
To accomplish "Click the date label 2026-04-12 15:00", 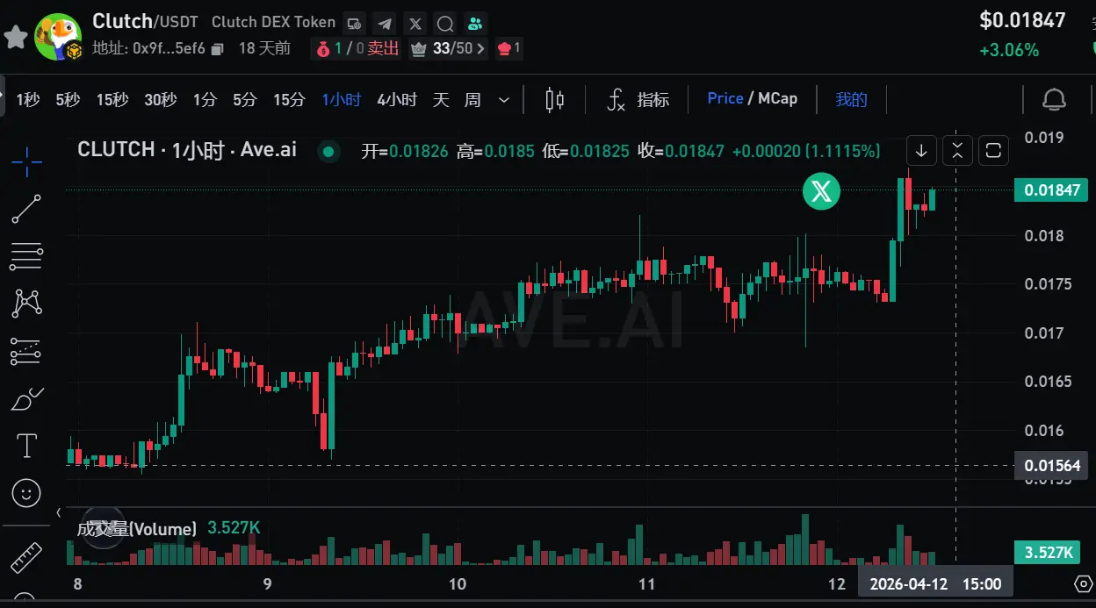I will point(935,584).
